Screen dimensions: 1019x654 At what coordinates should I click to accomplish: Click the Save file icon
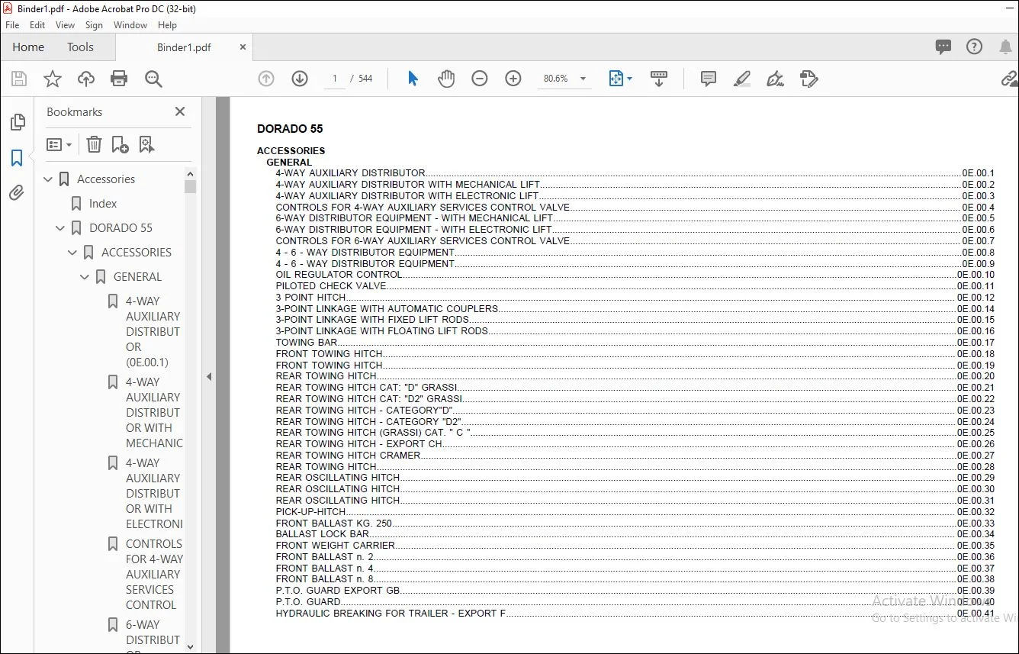click(19, 79)
